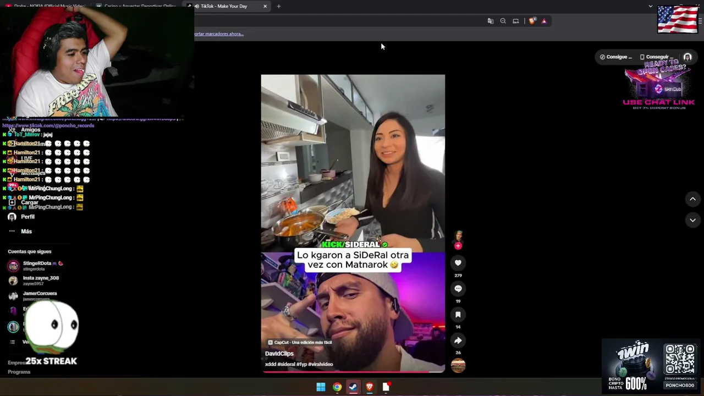Image resolution: width=704 pixels, height=396 pixels.
Task: Open the TikTok profile avatar at top right
Action: pyautogui.click(x=687, y=57)
